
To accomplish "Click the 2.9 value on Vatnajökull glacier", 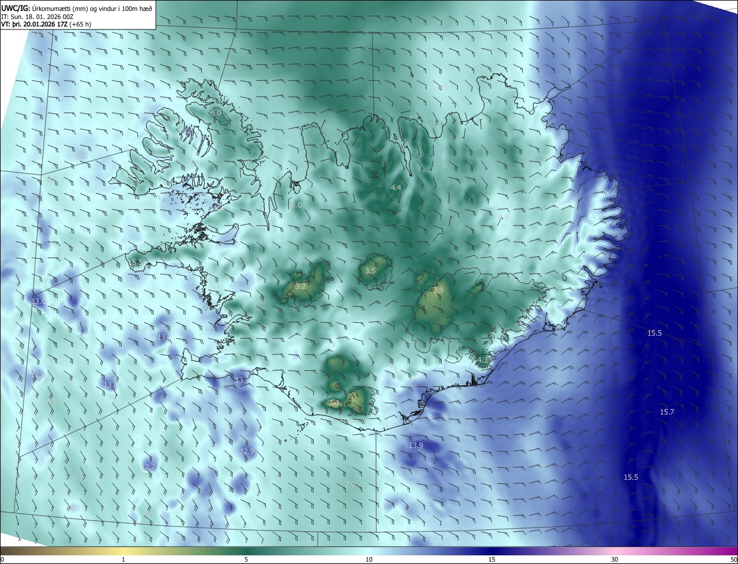I will 438,291.
